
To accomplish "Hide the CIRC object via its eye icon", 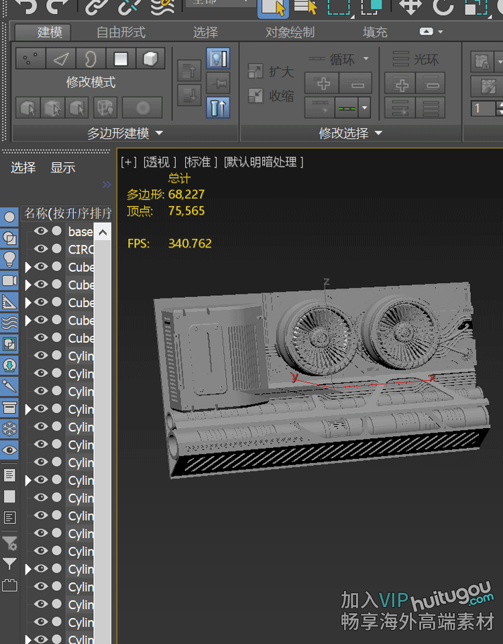I will click(41, 248).
